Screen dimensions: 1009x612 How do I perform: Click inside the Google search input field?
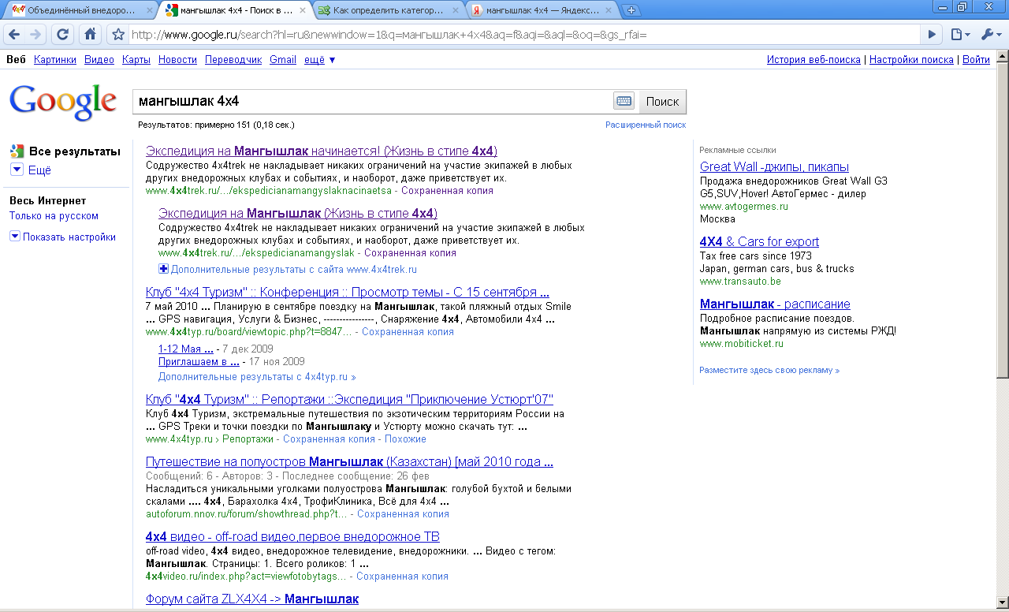pos(370,101)
